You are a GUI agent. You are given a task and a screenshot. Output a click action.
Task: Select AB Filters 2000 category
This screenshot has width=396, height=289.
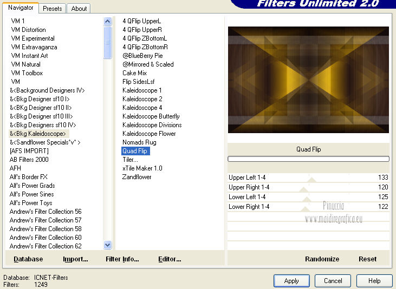[29, 160]
